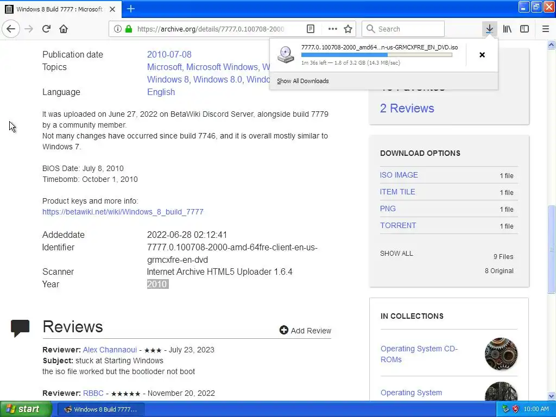Viewport: 556px width, 417px height.
Task: Select Windows 8 Build 7777 taskbar button
Action: click(x=100, y=409)
